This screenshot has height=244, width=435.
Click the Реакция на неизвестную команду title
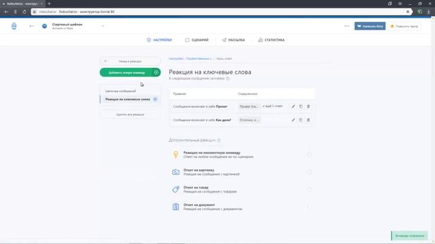(x=211, y=152)
